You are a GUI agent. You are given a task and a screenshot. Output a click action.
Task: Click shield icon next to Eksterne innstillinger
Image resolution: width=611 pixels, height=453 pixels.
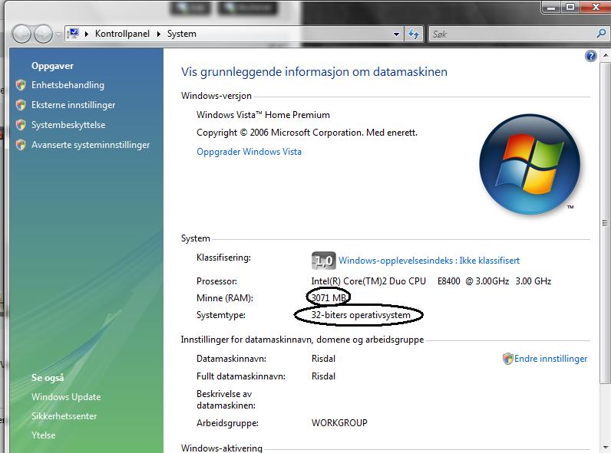pos(21,105)
